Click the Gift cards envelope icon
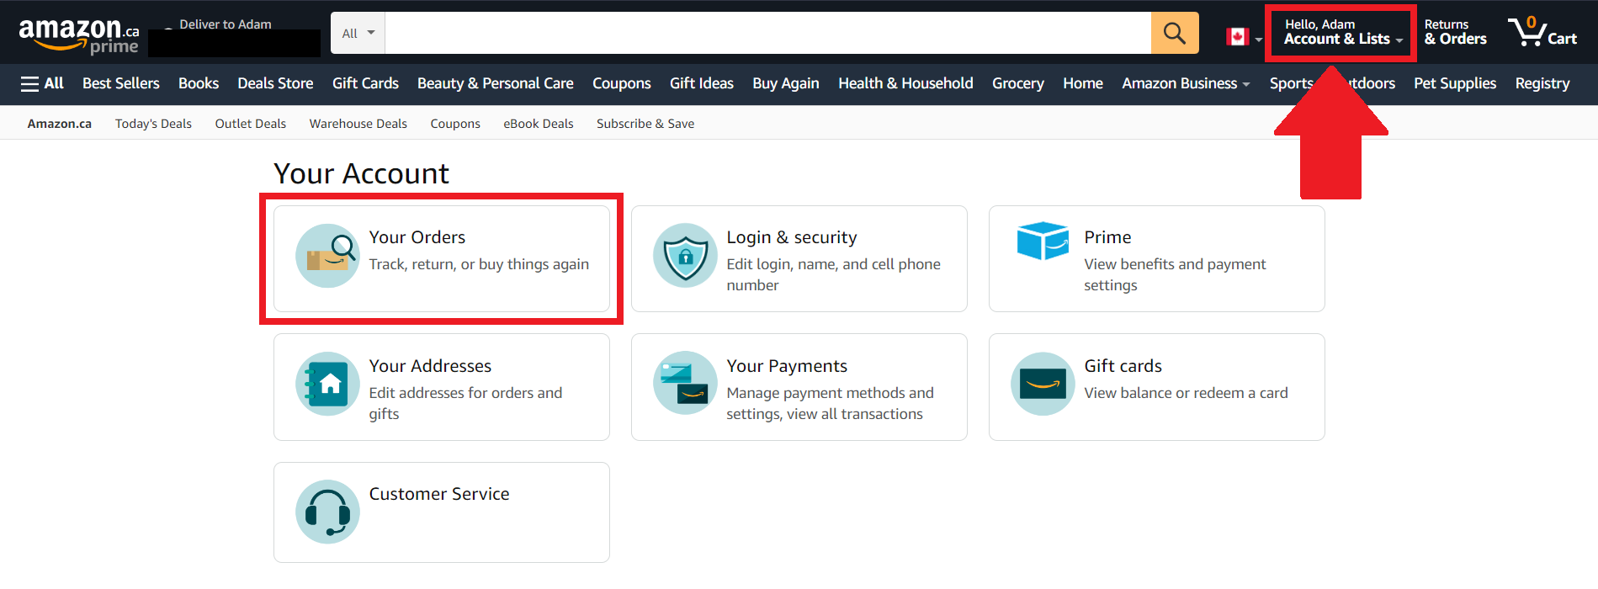Viewport: 1598px width, 589px height. 1043,385
